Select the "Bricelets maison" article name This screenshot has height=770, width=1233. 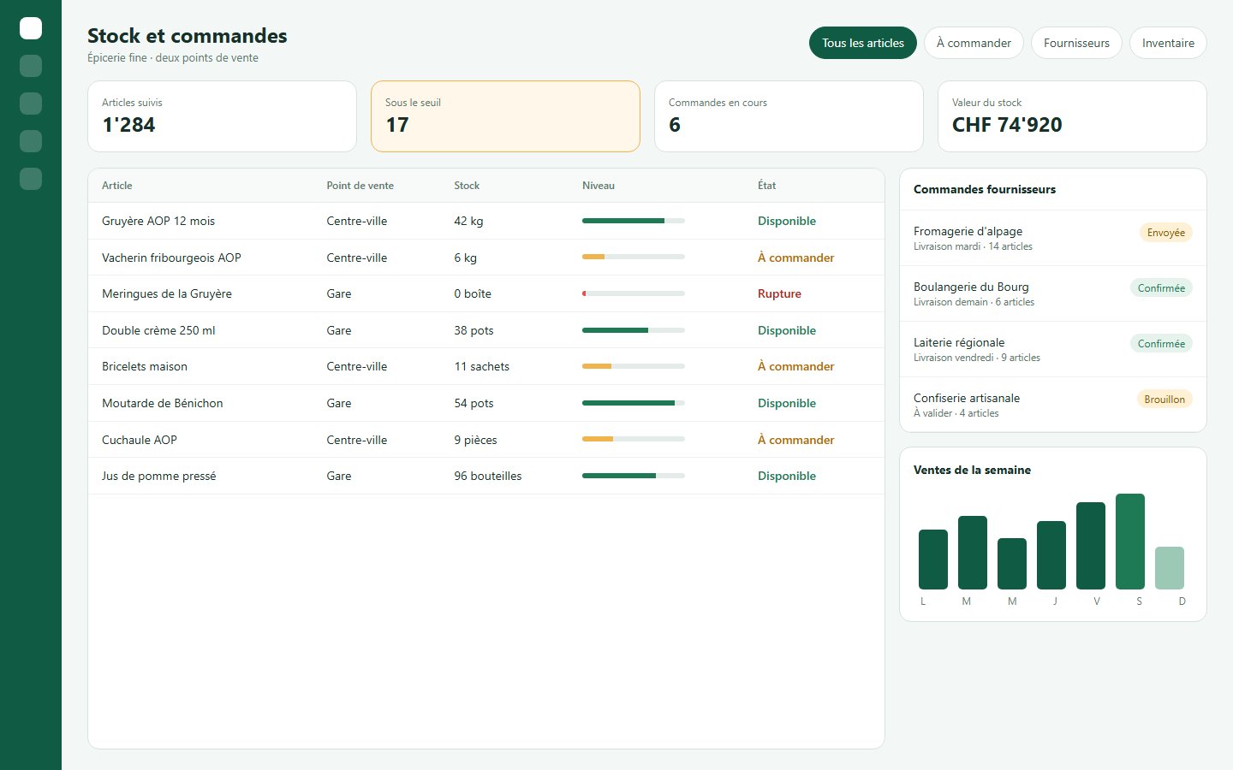(x=145, y=366)
